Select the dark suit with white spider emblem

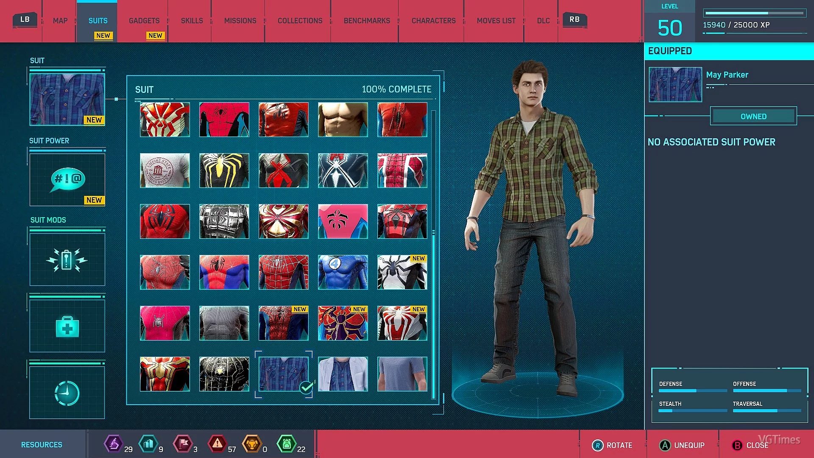(343, 170)
